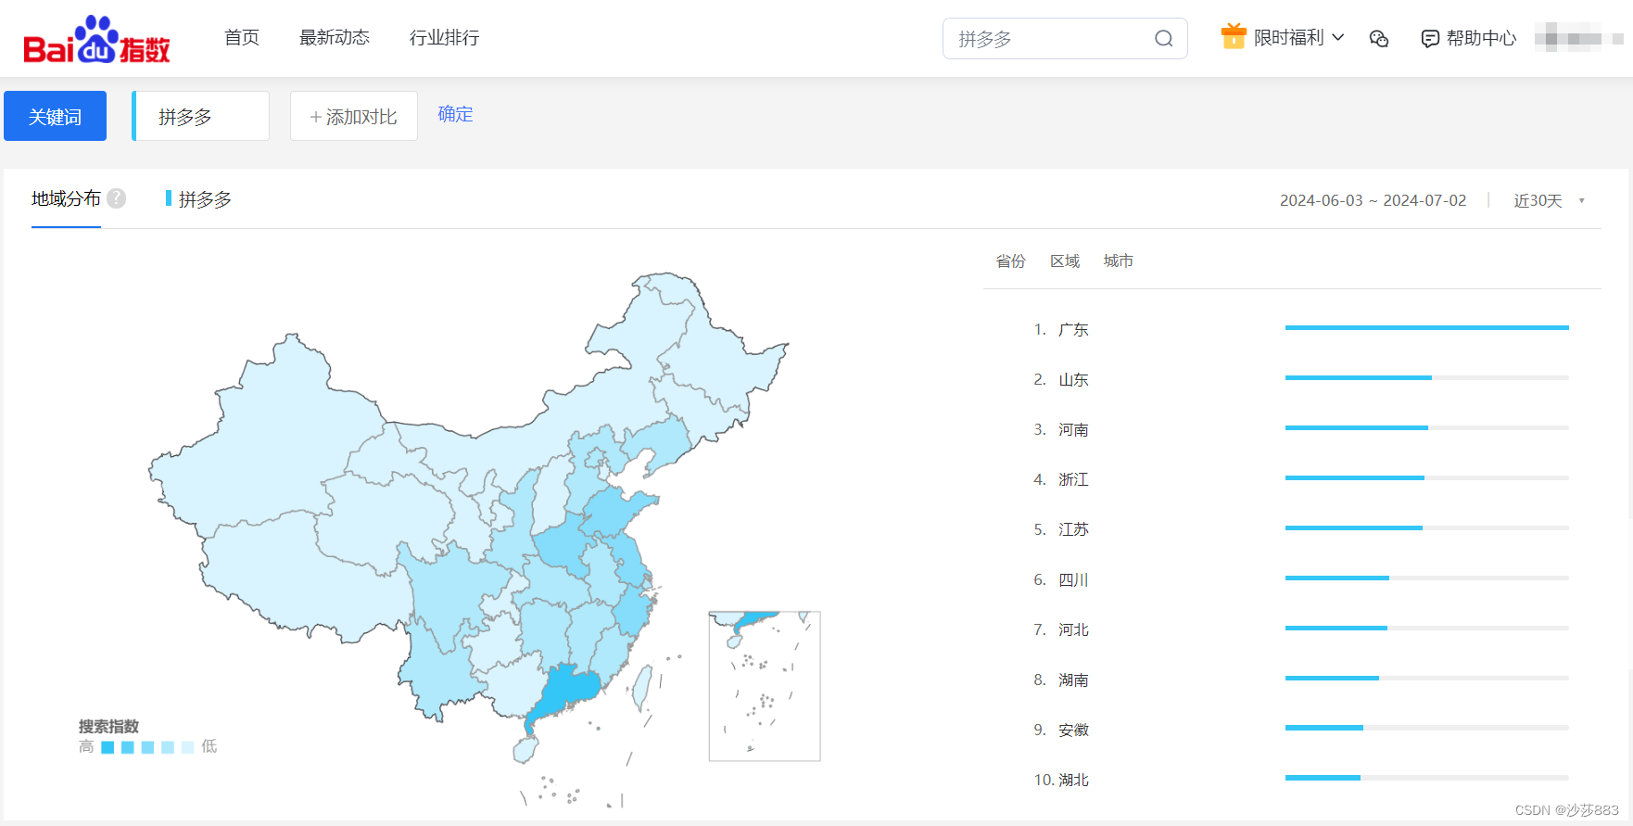
Task: Click the 拼多多 keyword input box
Action: click(x=201, y=116)
